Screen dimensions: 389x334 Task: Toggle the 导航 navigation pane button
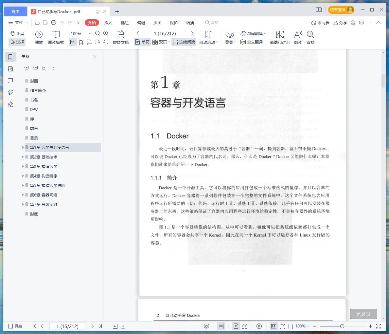15,326
